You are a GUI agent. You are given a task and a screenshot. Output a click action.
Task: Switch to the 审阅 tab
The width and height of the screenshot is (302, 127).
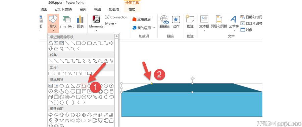click(83, 9)
